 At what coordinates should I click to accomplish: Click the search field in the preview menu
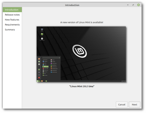click(51, 58)
